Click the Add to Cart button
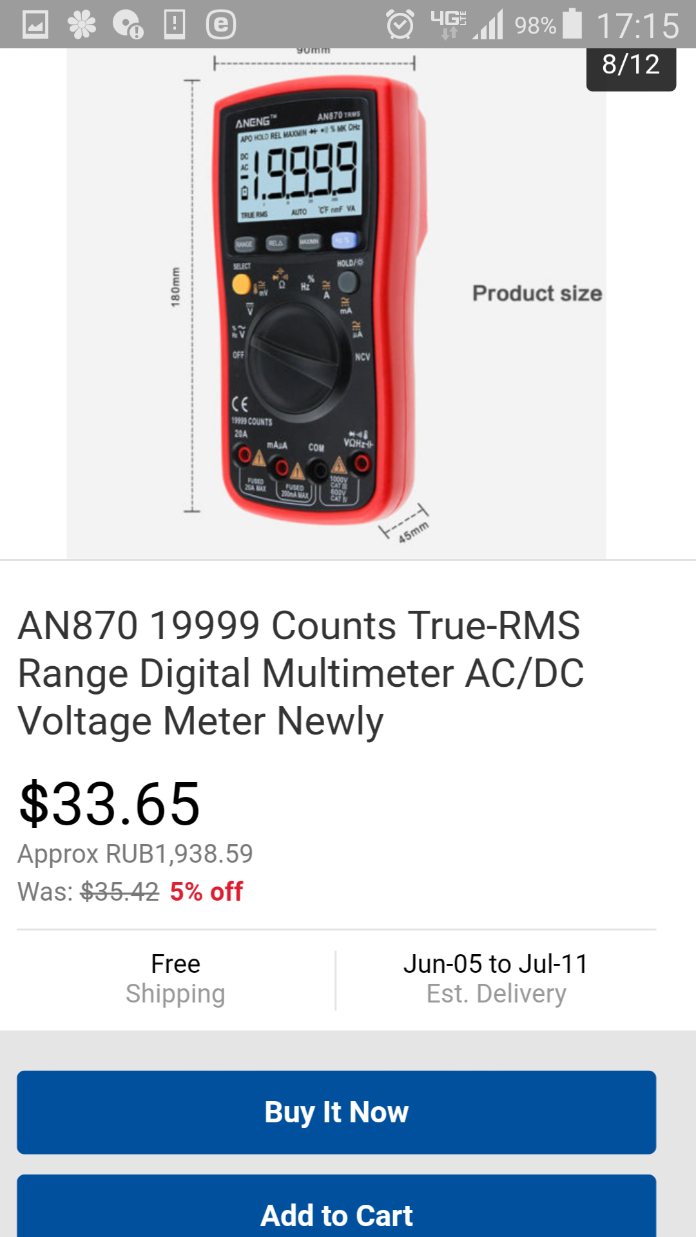696x1237 pixels. point(336,1214)
